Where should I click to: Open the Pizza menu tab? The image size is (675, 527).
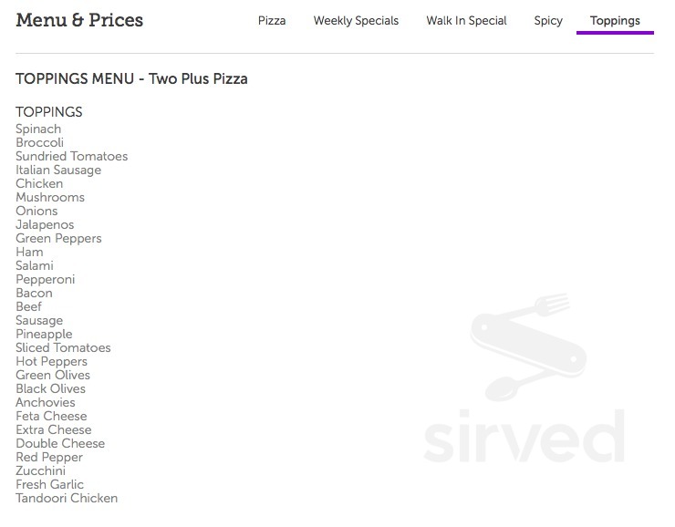272,21
